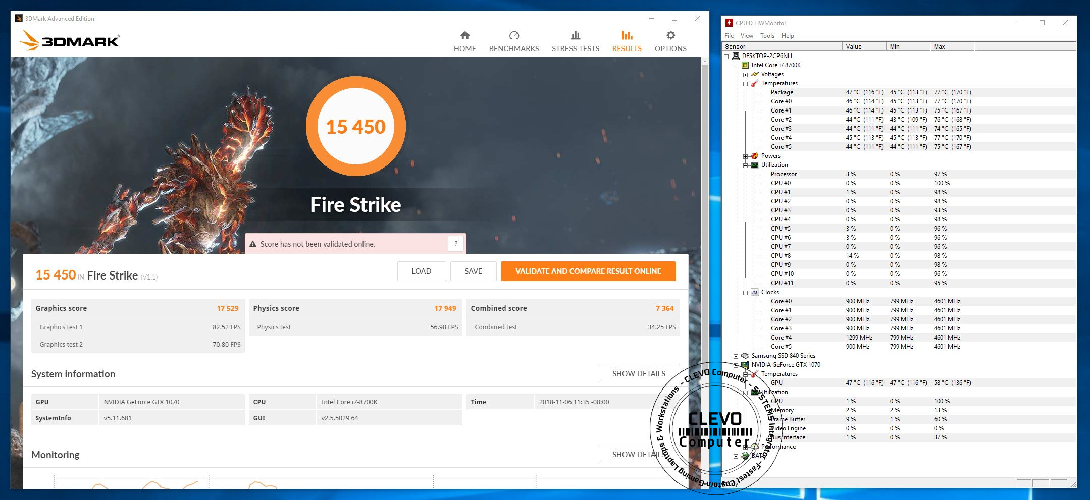
Task: Click the Combined score value 7 364
Action: pos(665,308)
